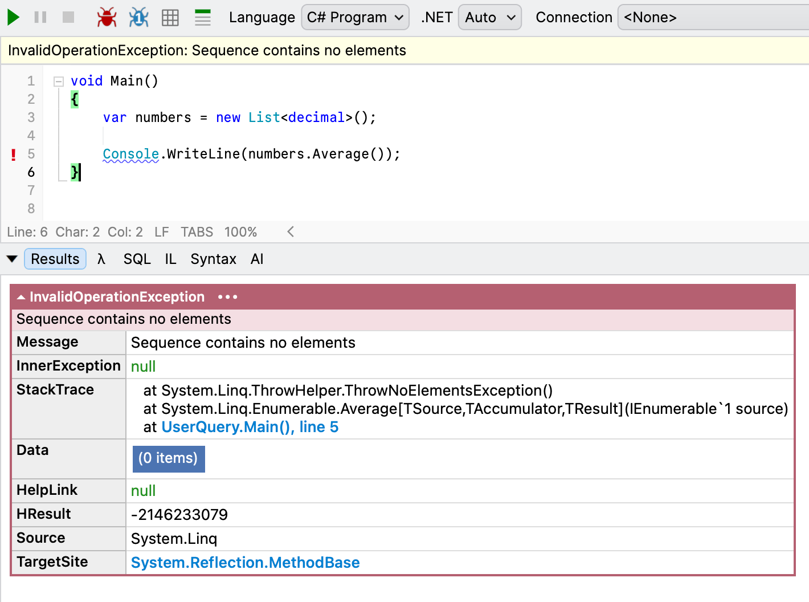Stop query execution

(x=68, y=17)
